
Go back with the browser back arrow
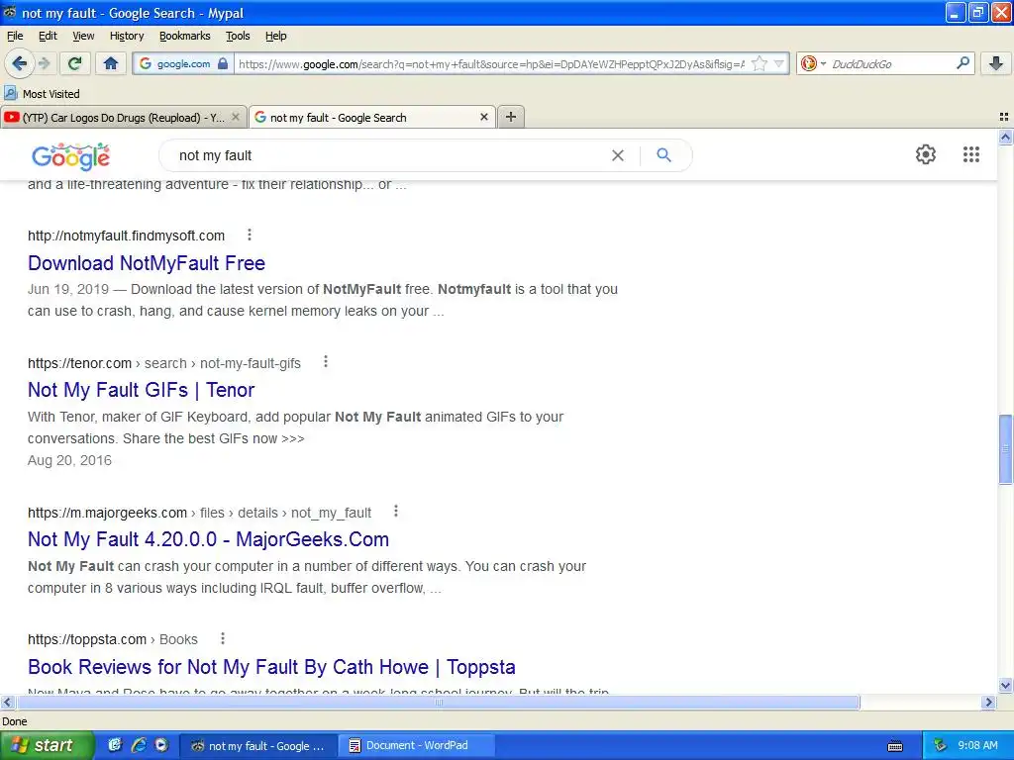tap(19, 63)
